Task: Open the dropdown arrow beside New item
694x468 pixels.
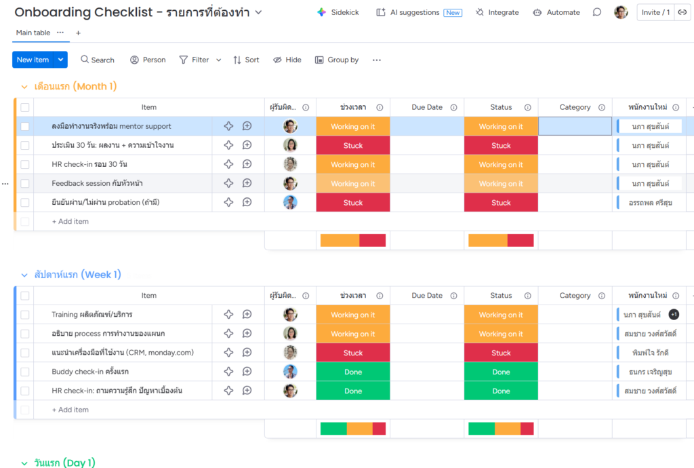Action: (61, 60)
